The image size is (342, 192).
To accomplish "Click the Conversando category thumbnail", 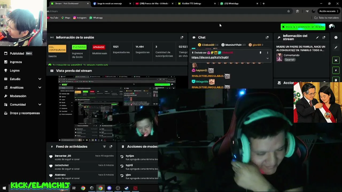I will click(279, 57).
